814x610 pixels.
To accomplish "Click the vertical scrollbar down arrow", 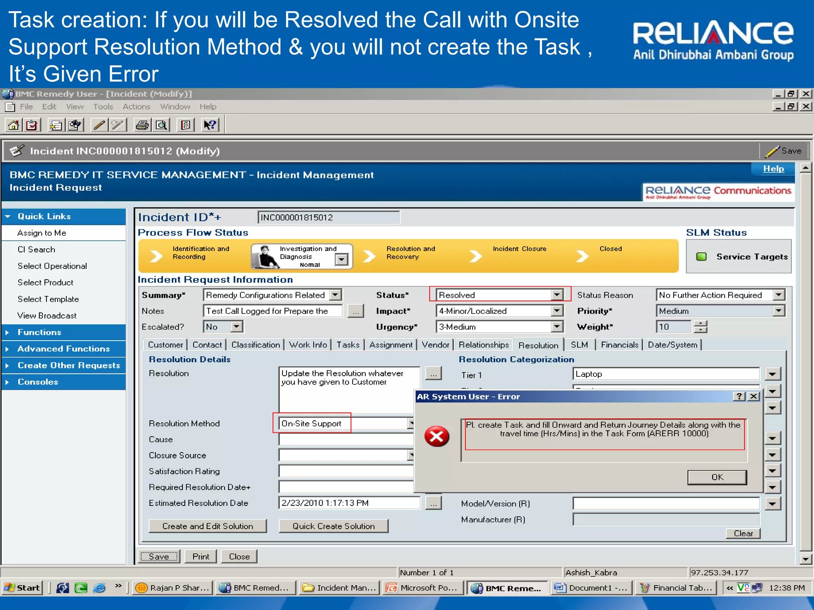I will click(806, 559).
